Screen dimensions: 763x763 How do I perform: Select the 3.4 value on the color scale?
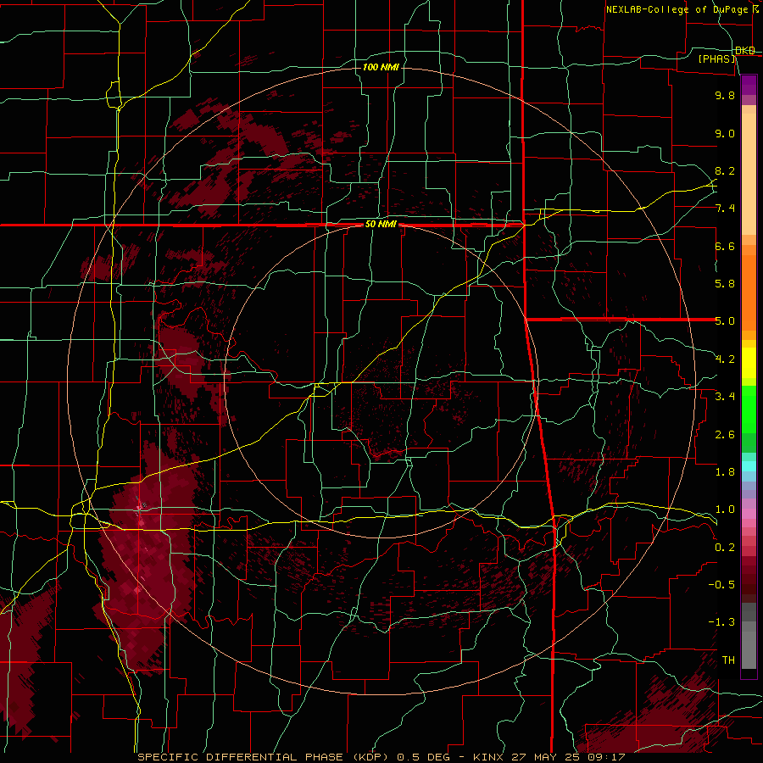(725, 397)
